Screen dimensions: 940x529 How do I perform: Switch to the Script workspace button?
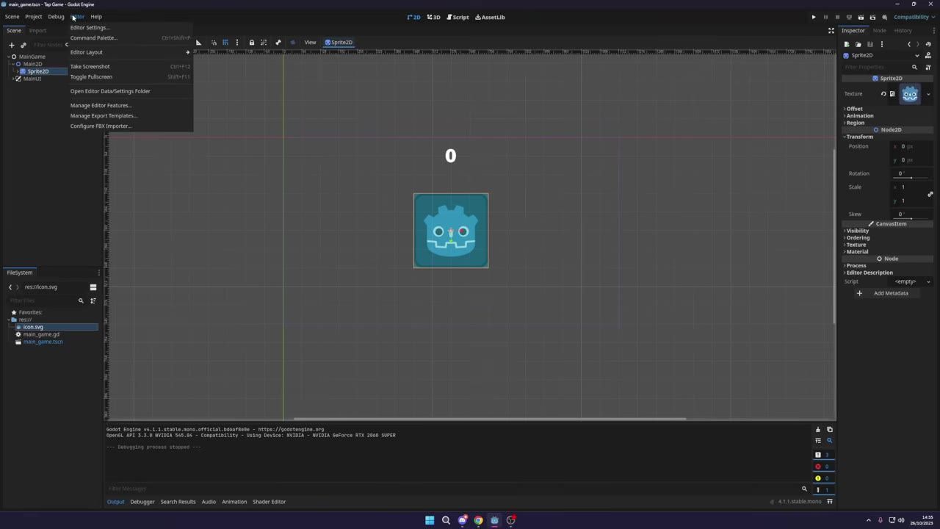pyautogui.click(x=458, y=17)
